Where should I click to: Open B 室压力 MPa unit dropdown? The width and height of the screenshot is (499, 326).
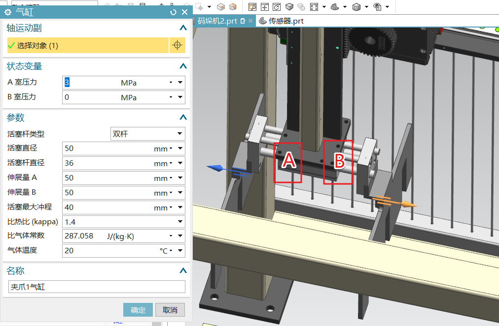point(171,97)
